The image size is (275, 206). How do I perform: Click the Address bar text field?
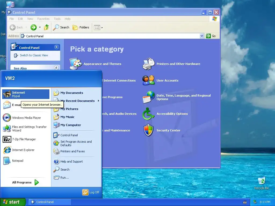pyautogui.click(x=112, y=36)
